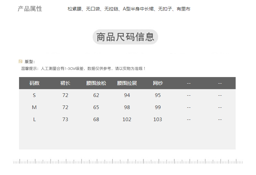Click the 温馨提示 measurement note line
256x175 pixels.
coord(83,69)
